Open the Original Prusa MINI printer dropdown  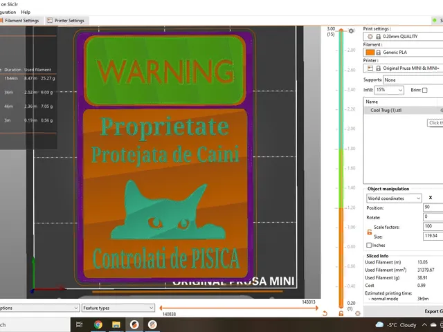click(403, 68)
